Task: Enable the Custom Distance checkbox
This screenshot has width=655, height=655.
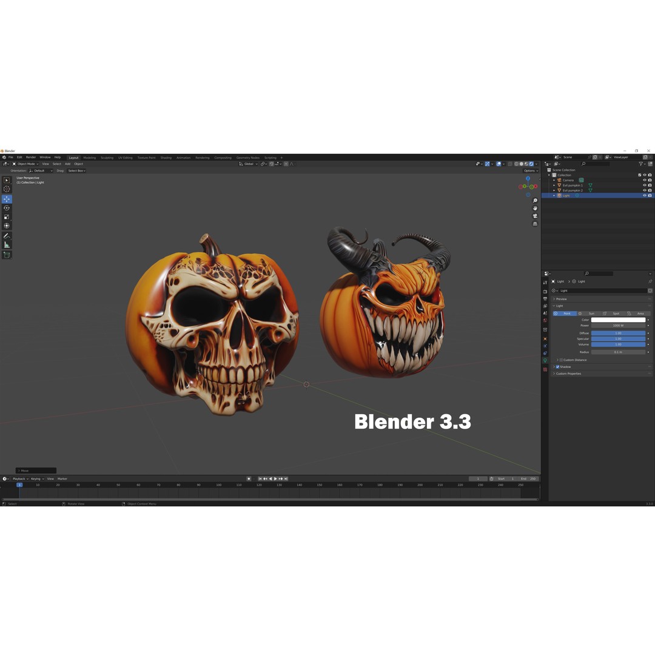Action: click(x=560, y=360)
